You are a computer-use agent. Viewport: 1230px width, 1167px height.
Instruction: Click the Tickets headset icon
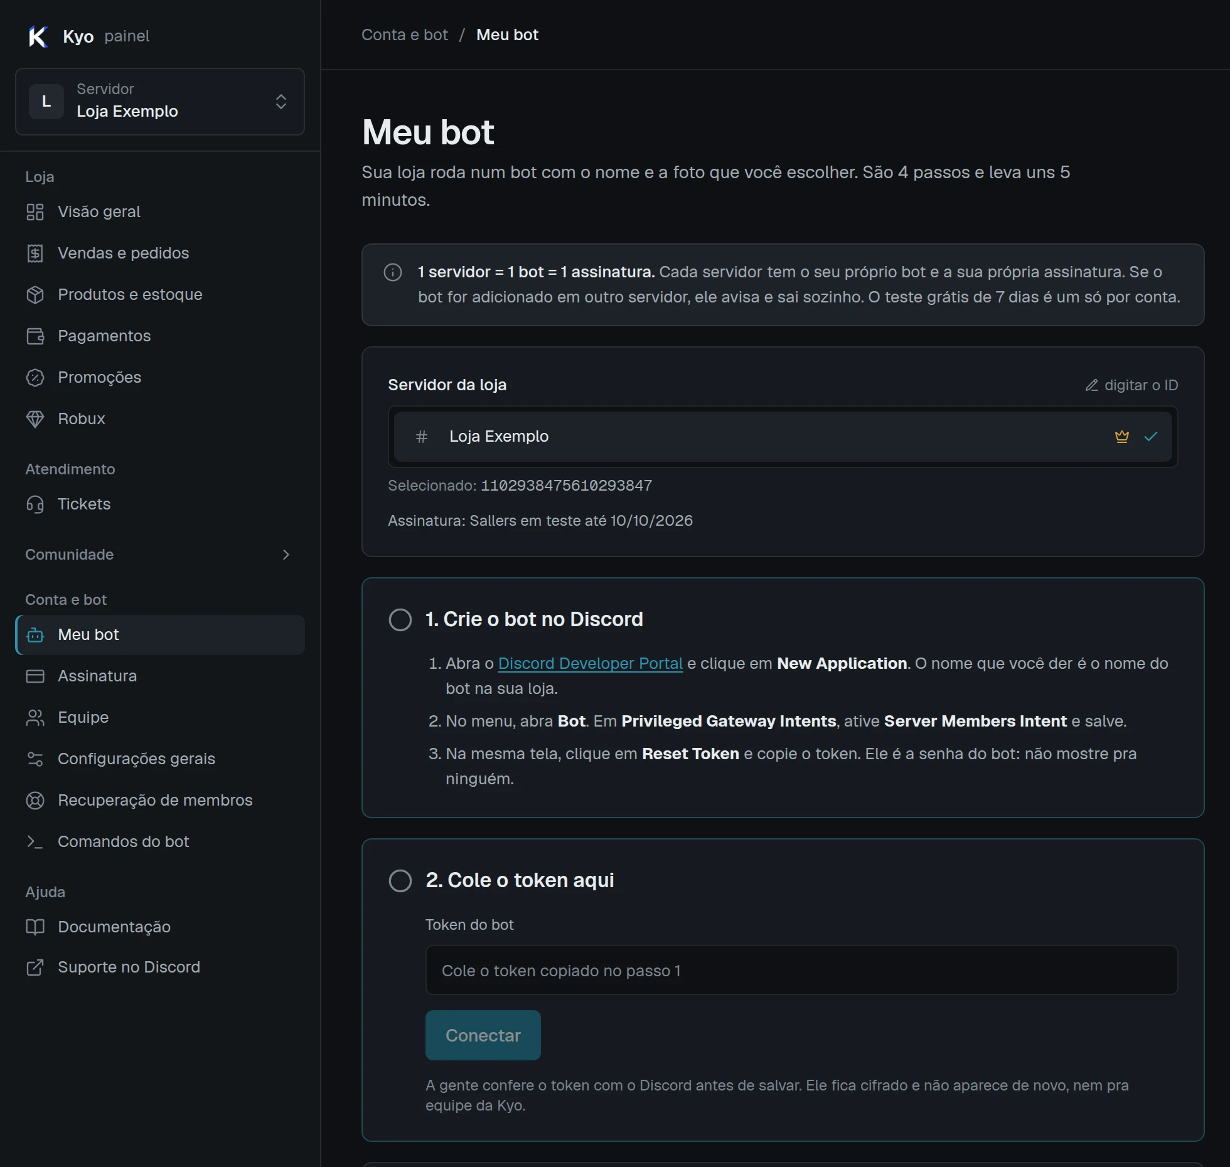point(35,504)
